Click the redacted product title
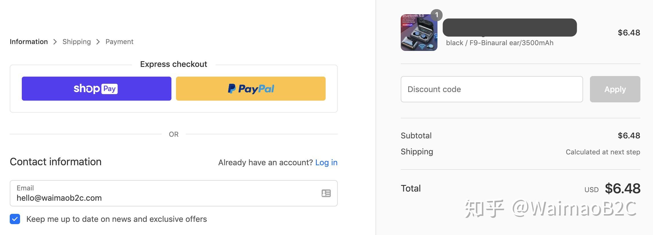The width and height of the screenshot is (653, 235). (x=509, y=27)
